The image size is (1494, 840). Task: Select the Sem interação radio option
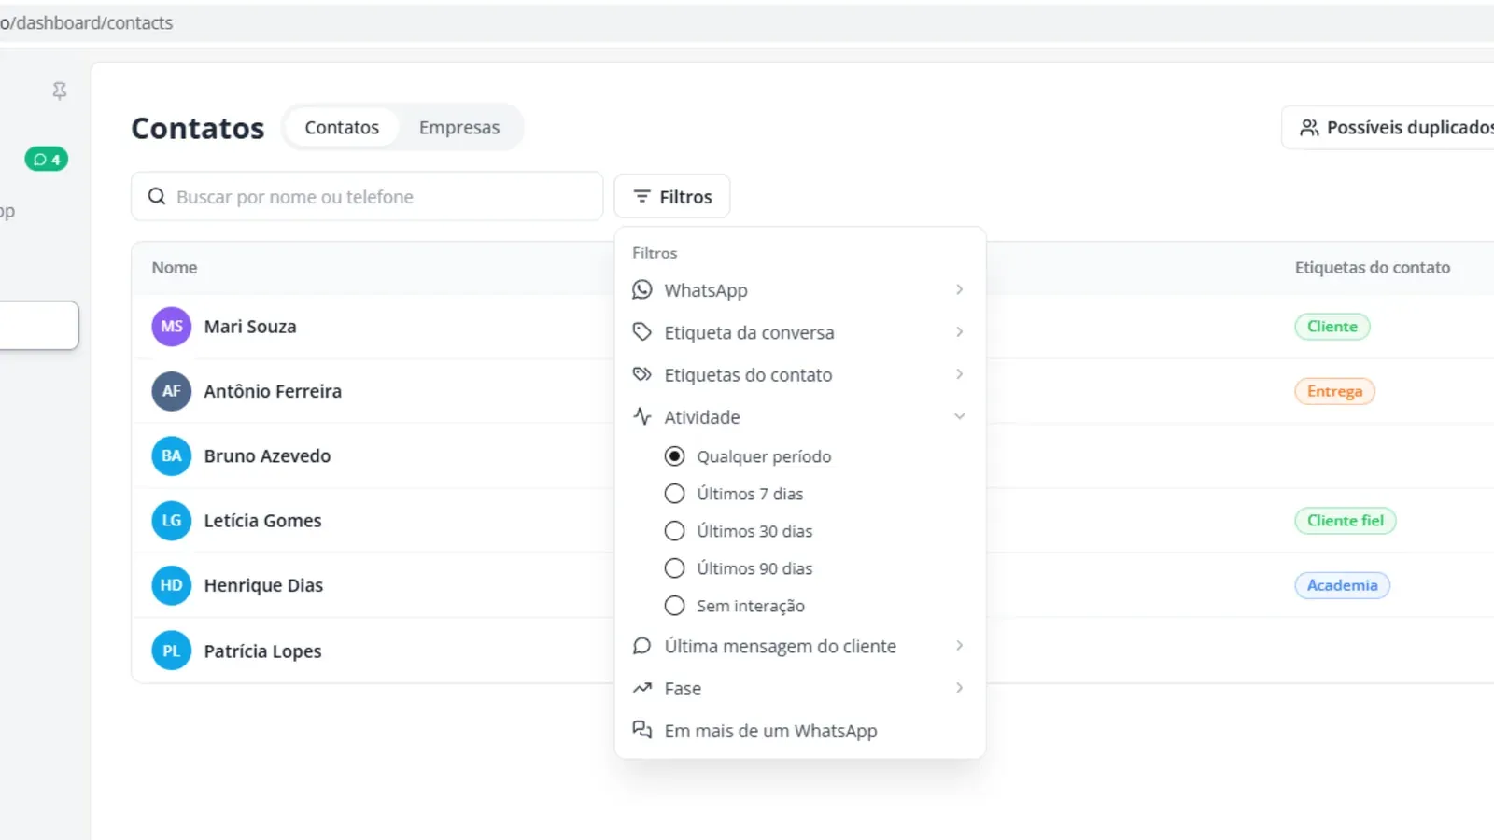click(674, 606)
